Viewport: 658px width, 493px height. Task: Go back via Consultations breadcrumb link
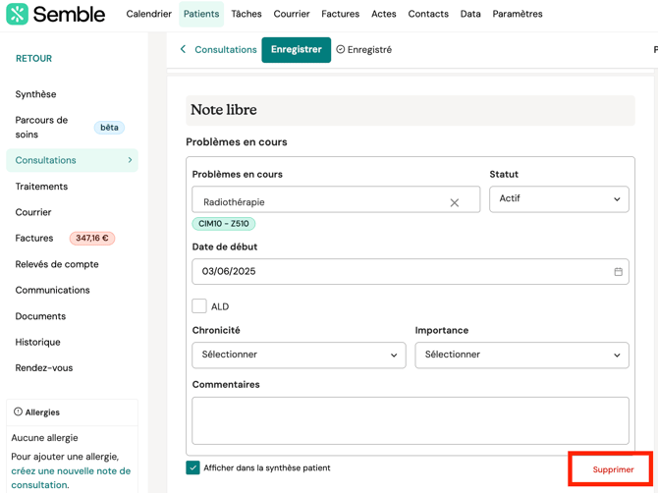pyautogui.click(x=226, y=49)
